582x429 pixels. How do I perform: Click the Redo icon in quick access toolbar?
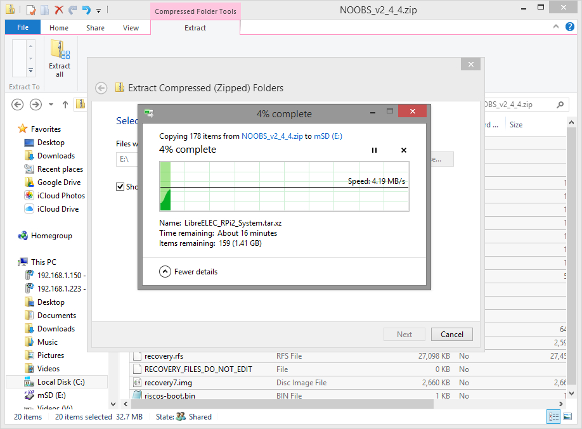73,10
